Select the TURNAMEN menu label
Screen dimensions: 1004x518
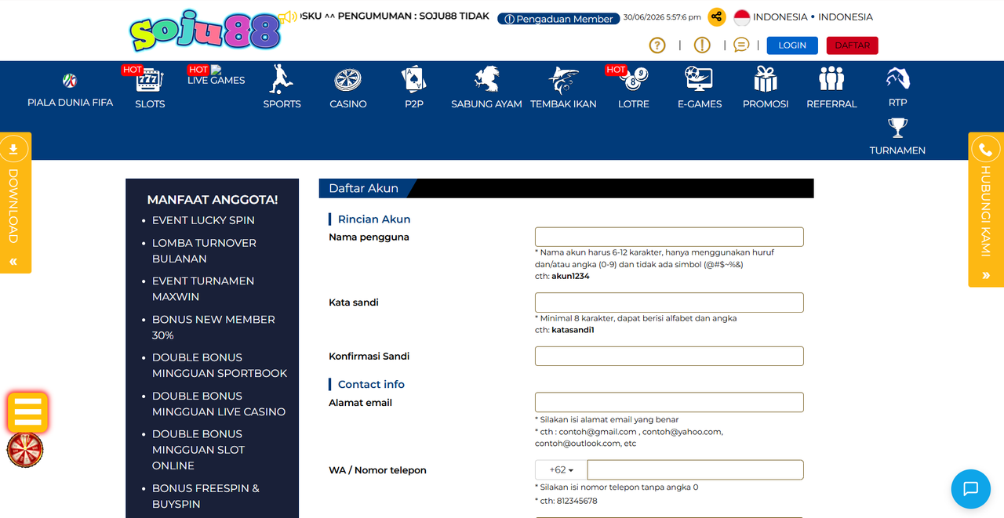click(897, 150)
